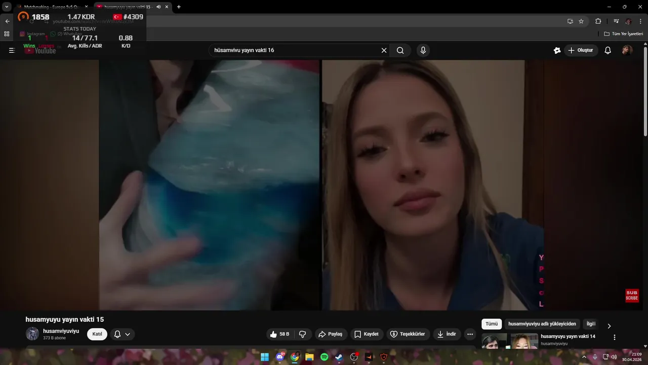
Task: Click the Teşekkürler thanks button
Action: pyautogui.click(x=408, y=334)
